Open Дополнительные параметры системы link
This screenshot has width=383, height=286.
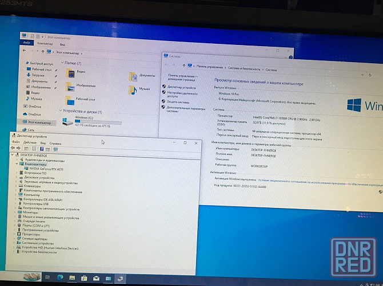coord(186,109)
